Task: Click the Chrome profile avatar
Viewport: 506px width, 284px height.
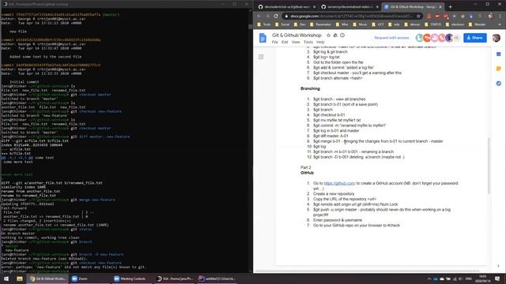Action: click(491, 16)
